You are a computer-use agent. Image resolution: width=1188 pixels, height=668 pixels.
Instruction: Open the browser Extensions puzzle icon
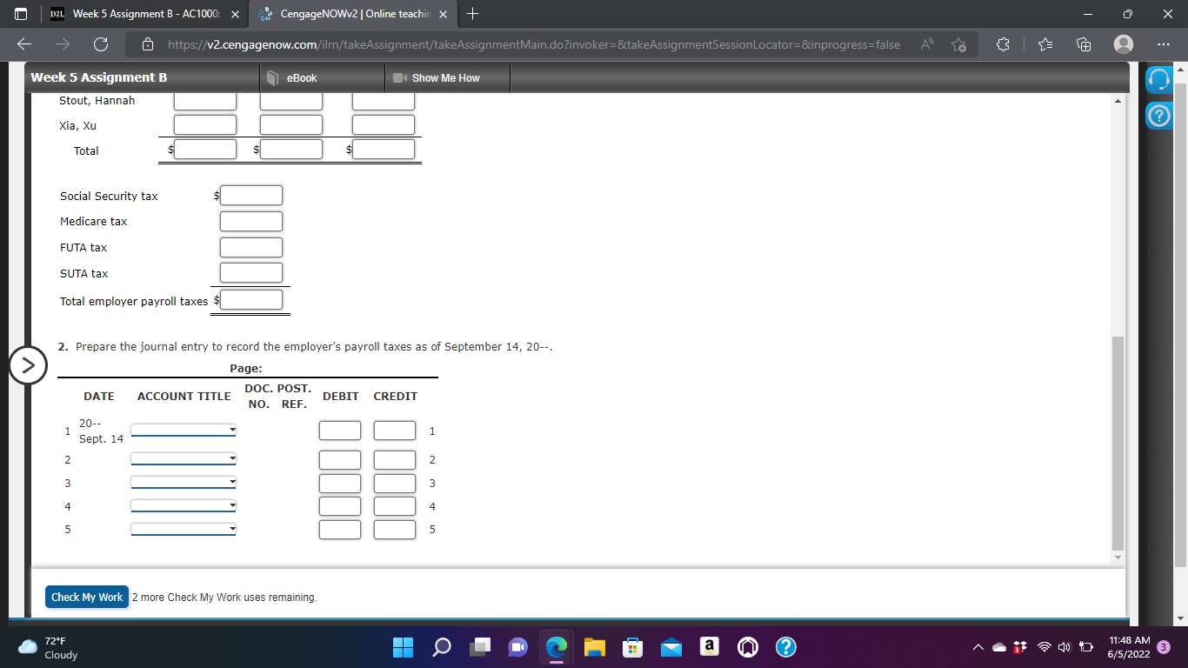(x=1001, y=44)
